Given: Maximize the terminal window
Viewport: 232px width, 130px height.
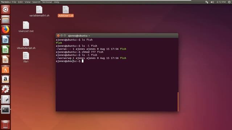Looking at the screenshot, I should click(65, 36).
